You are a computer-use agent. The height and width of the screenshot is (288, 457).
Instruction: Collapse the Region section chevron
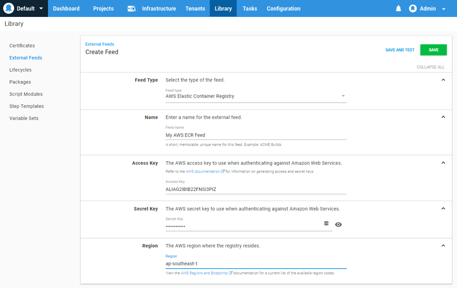443,245
